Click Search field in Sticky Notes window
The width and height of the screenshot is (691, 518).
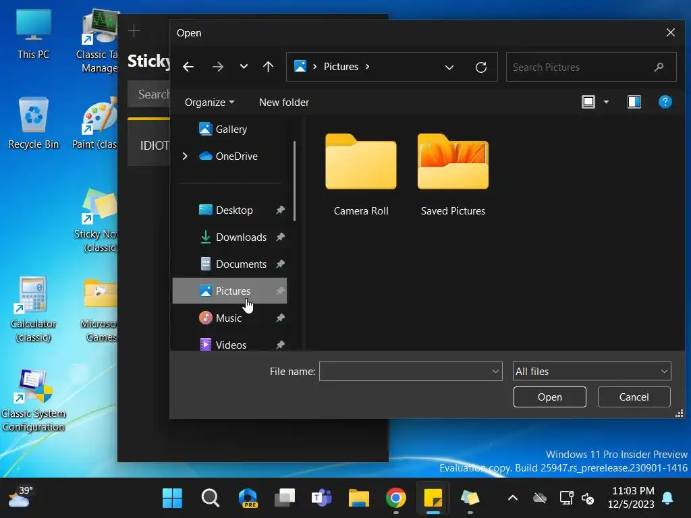tap(149, 94)
